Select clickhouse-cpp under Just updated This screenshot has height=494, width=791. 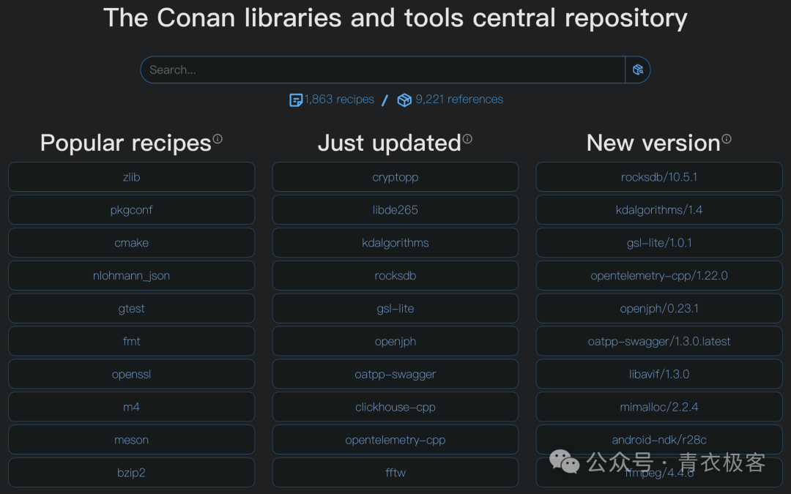[395, 407]
